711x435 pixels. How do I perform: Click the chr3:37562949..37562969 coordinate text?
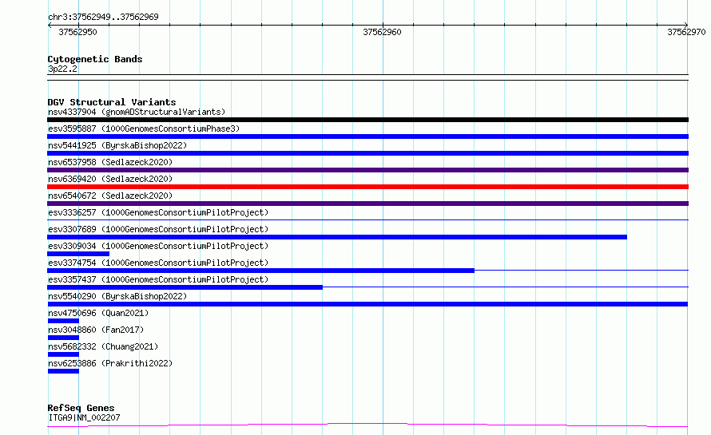(103, 18)
